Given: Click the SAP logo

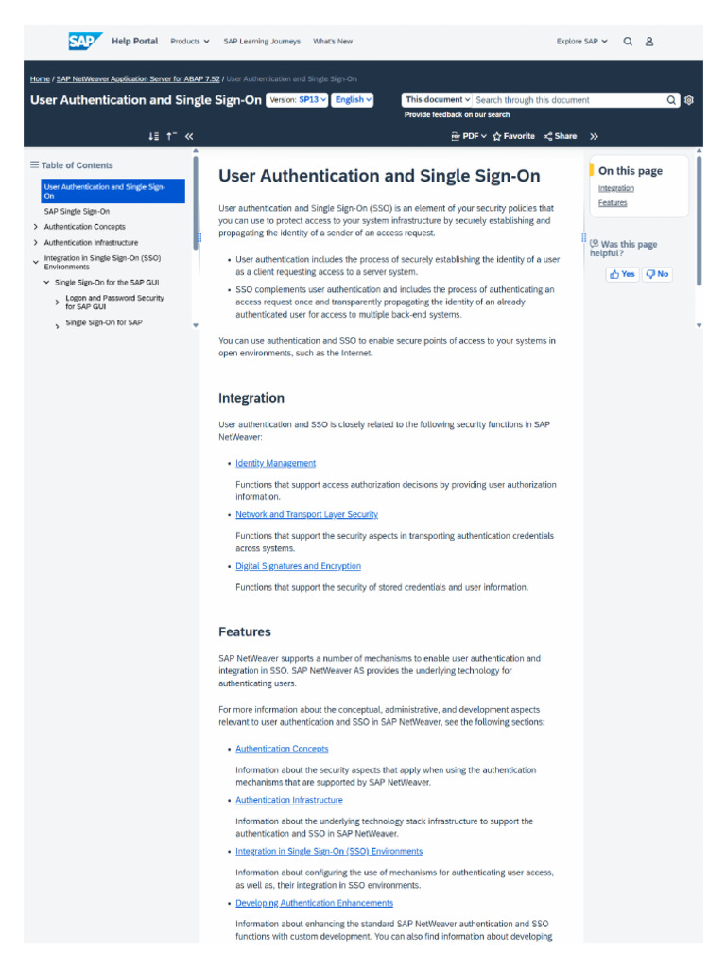Looking at the screenshot, I should pyautogui.click(x=84, y=42).
